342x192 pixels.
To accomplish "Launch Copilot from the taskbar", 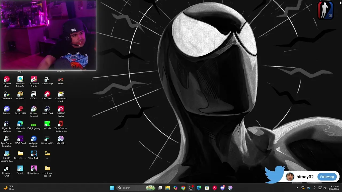I will coord(175,188).
